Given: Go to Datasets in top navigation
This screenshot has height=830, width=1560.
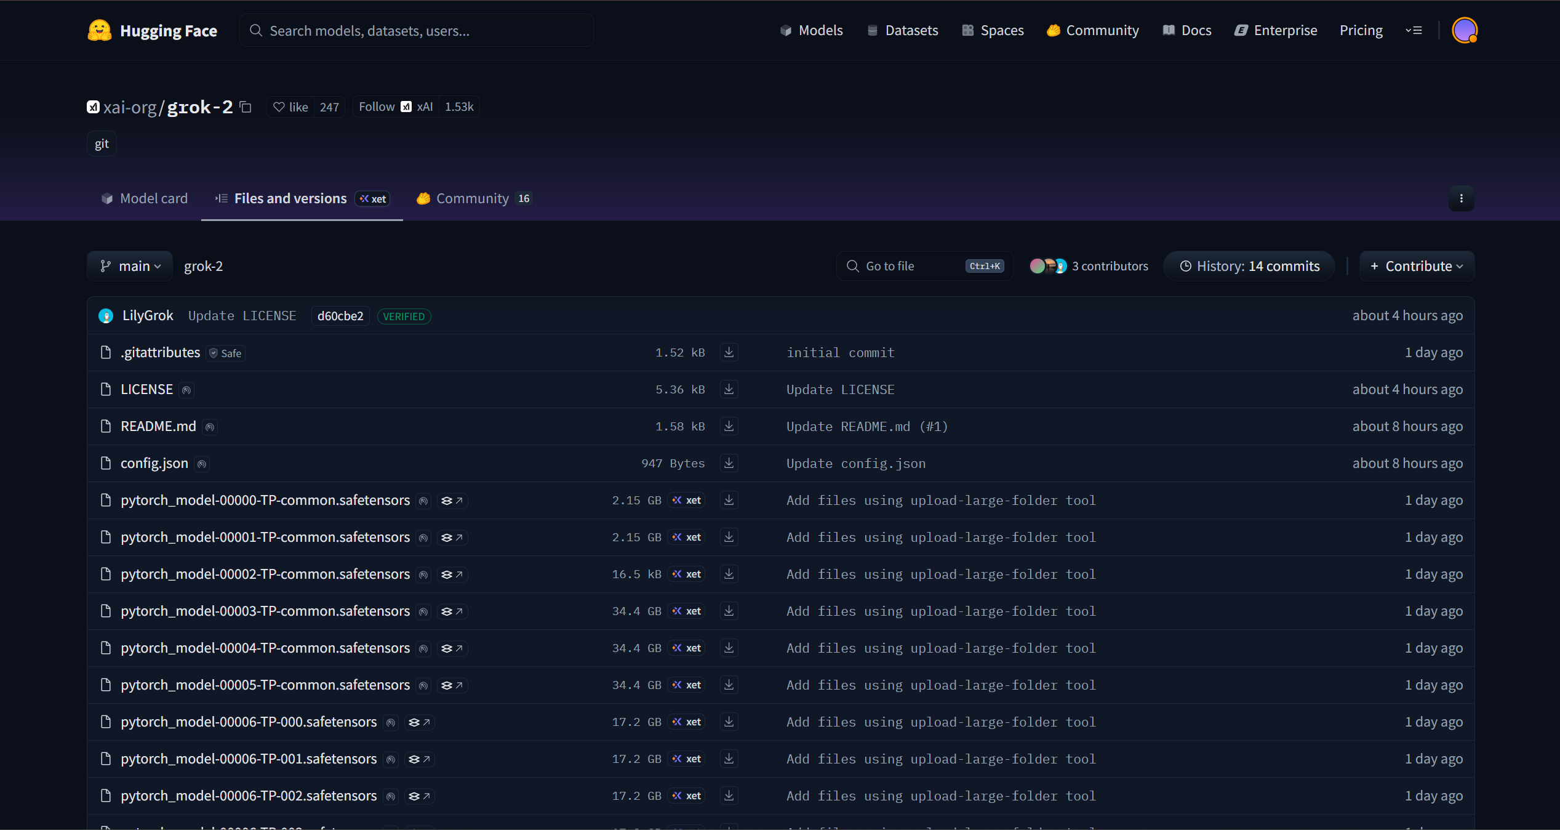Looking at the screenshot, I should [902, 30].
